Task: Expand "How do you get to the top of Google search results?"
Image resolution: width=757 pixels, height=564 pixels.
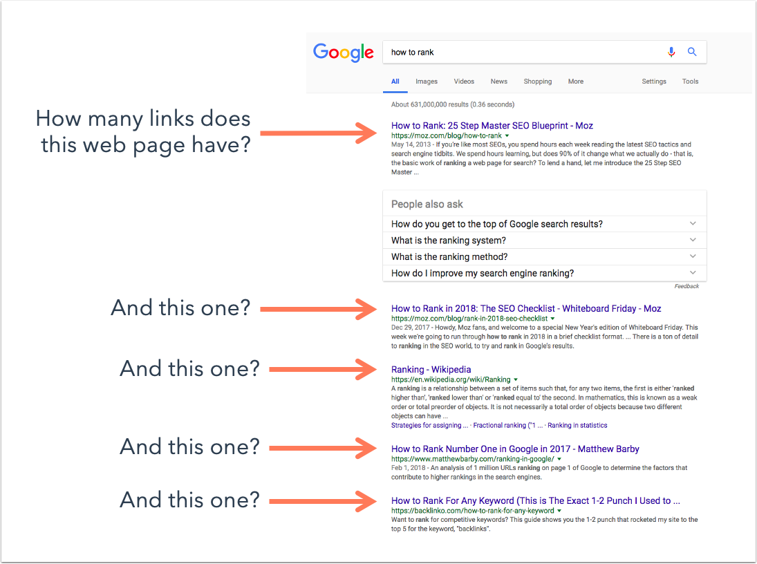Action: click(x=545, y=224)
